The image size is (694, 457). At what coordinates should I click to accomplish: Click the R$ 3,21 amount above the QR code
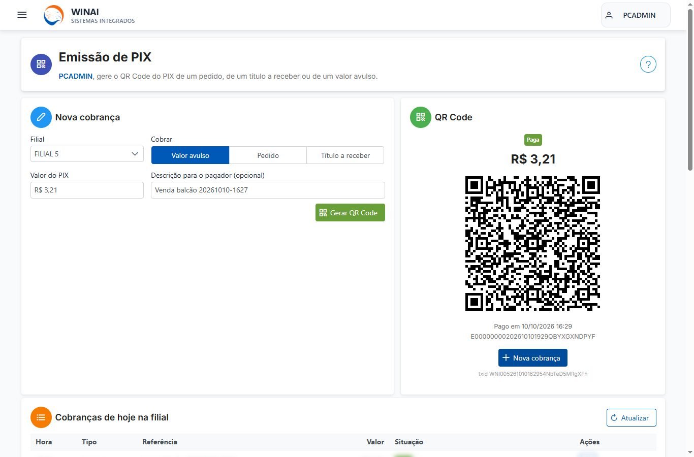point(533,159)
